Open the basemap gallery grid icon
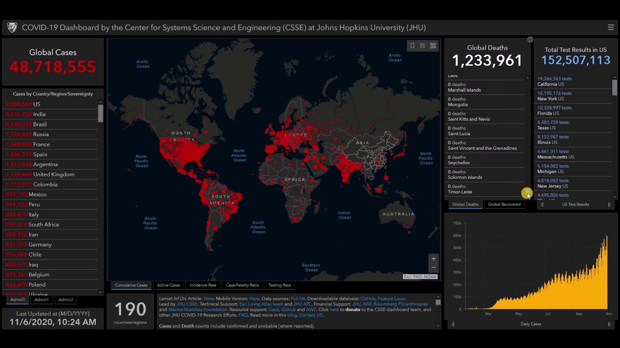620x348 pixels. tap(433, 45)
